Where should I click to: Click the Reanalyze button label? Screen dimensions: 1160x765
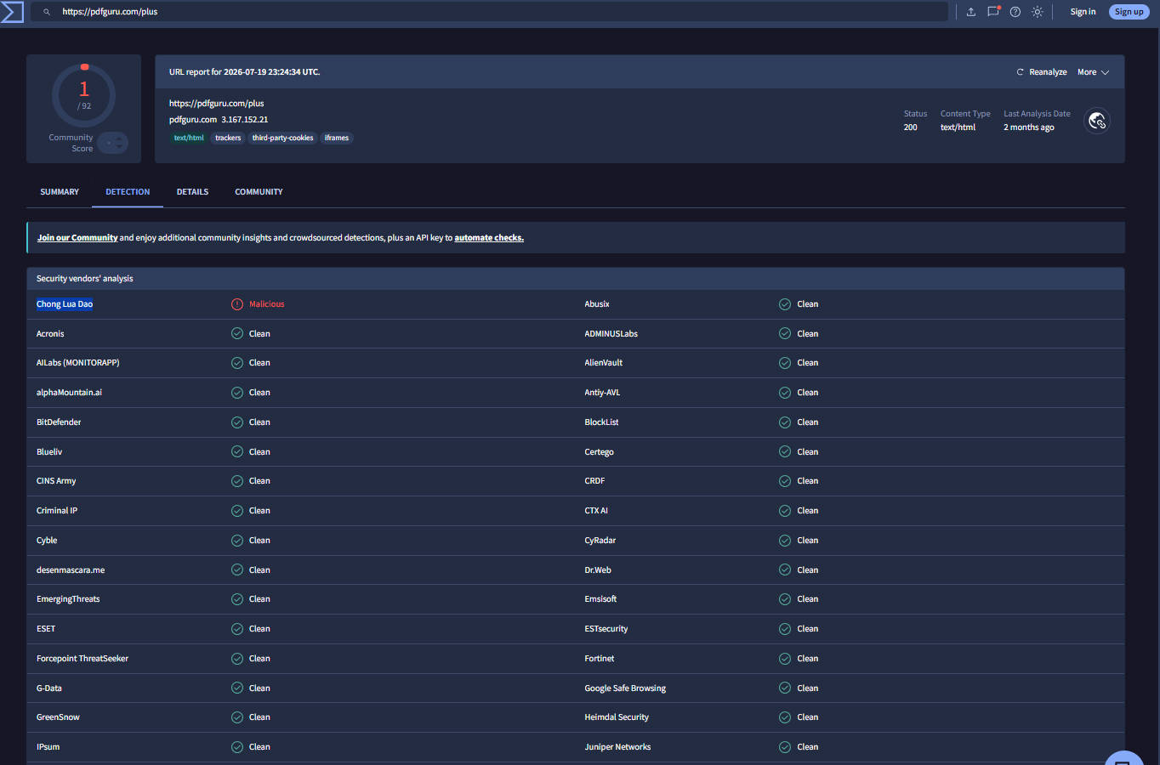[1048, 72]
